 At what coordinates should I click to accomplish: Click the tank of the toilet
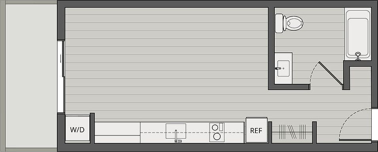pyautogui.click(x=279, y=23)
